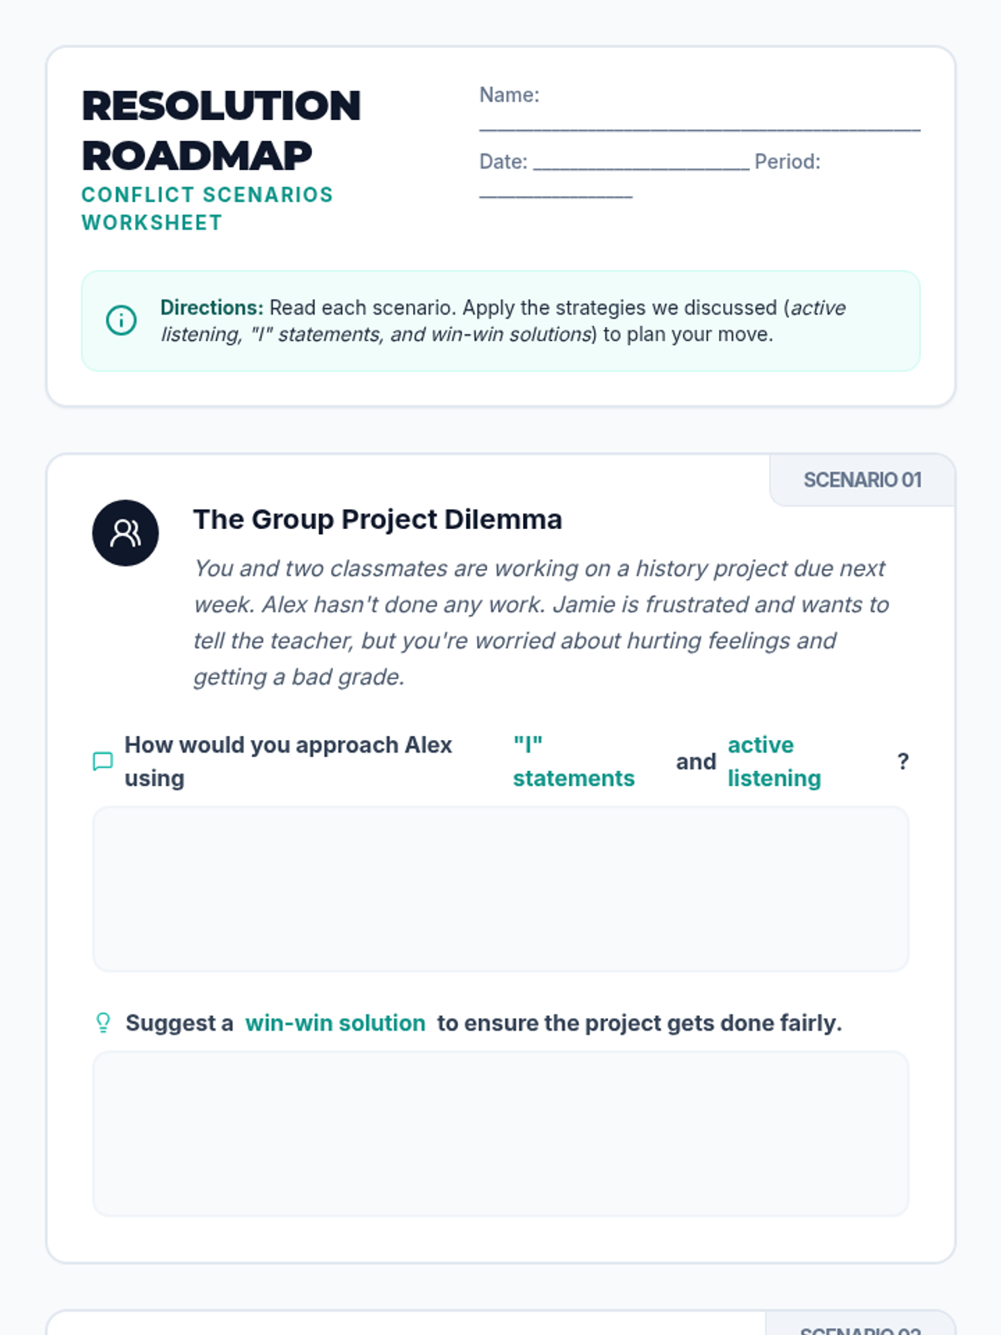Screen dimensions: 1001x1335
Task: Click the lightbulb icon beside Suggest a win-win
Action: pyautogui.click(x=103, y=1023)
